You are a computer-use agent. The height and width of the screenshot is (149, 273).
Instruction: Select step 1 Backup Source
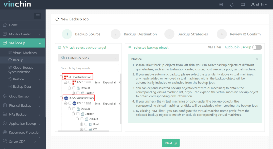(x=81, y=34)
